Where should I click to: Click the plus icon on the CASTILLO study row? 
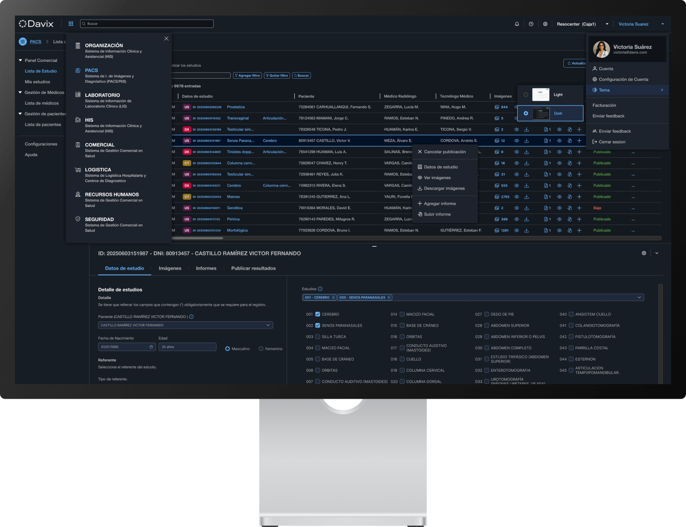tap(579, 141)
